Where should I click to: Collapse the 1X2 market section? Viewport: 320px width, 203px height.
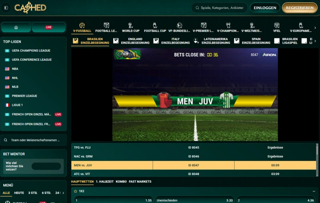pyautogui.click(x=314, y=191)
